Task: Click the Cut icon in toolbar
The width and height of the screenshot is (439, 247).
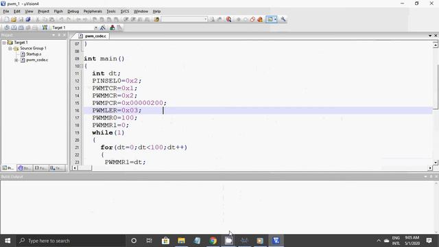Action: tap(37, 19)
